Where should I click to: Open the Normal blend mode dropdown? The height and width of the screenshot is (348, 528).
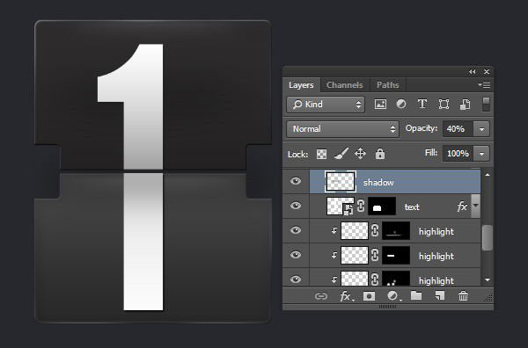point(342,129)
